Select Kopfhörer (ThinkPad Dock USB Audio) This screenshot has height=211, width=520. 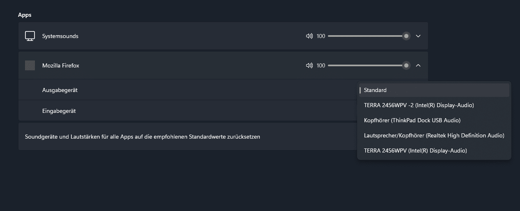tap(434, 120)
